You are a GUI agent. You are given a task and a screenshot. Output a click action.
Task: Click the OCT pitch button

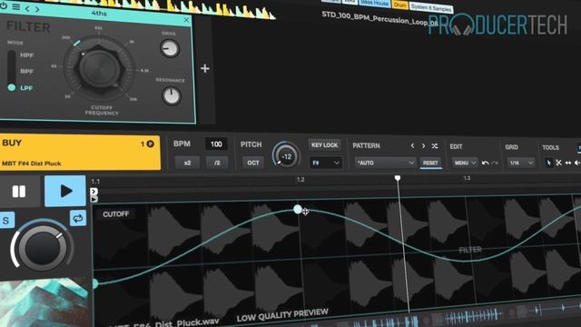point(253,163)
